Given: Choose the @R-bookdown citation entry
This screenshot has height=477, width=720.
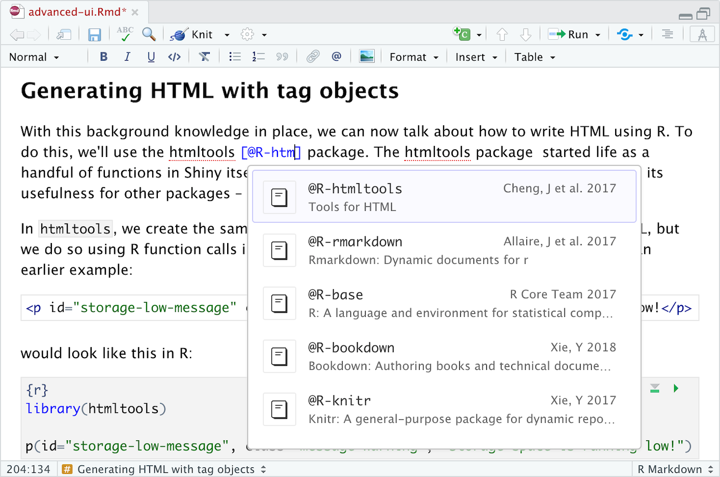Looking at the screenshot, I should click(x=444, y=356).
